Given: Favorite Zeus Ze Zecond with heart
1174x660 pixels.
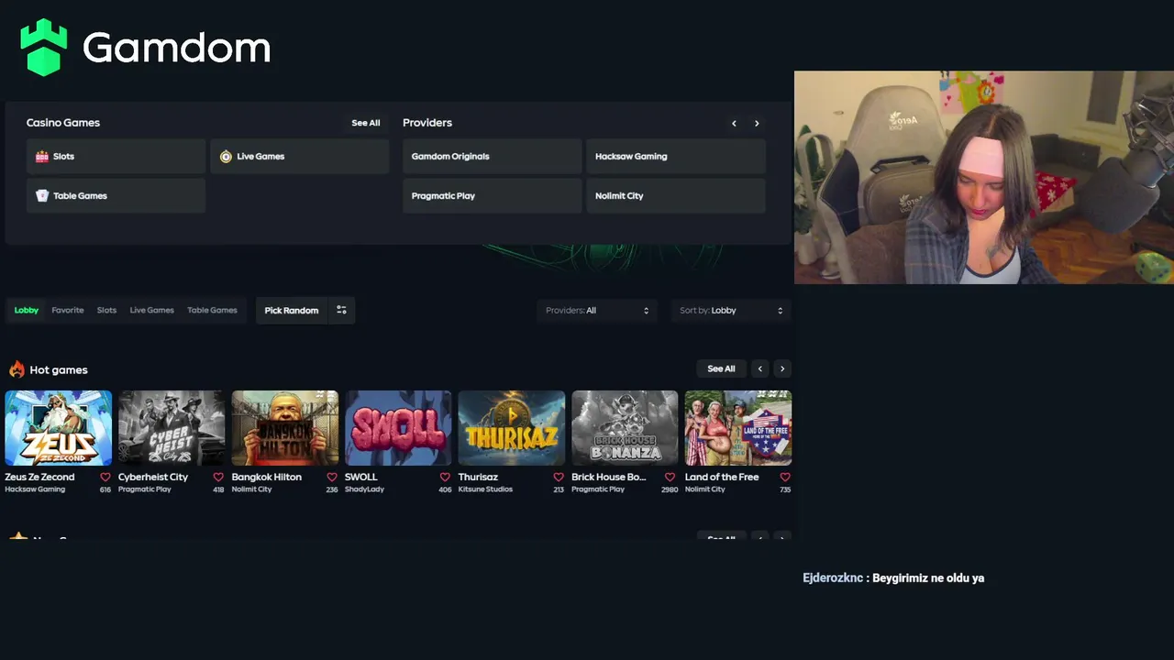Looking at the screenshot, I should pos(105,478).
